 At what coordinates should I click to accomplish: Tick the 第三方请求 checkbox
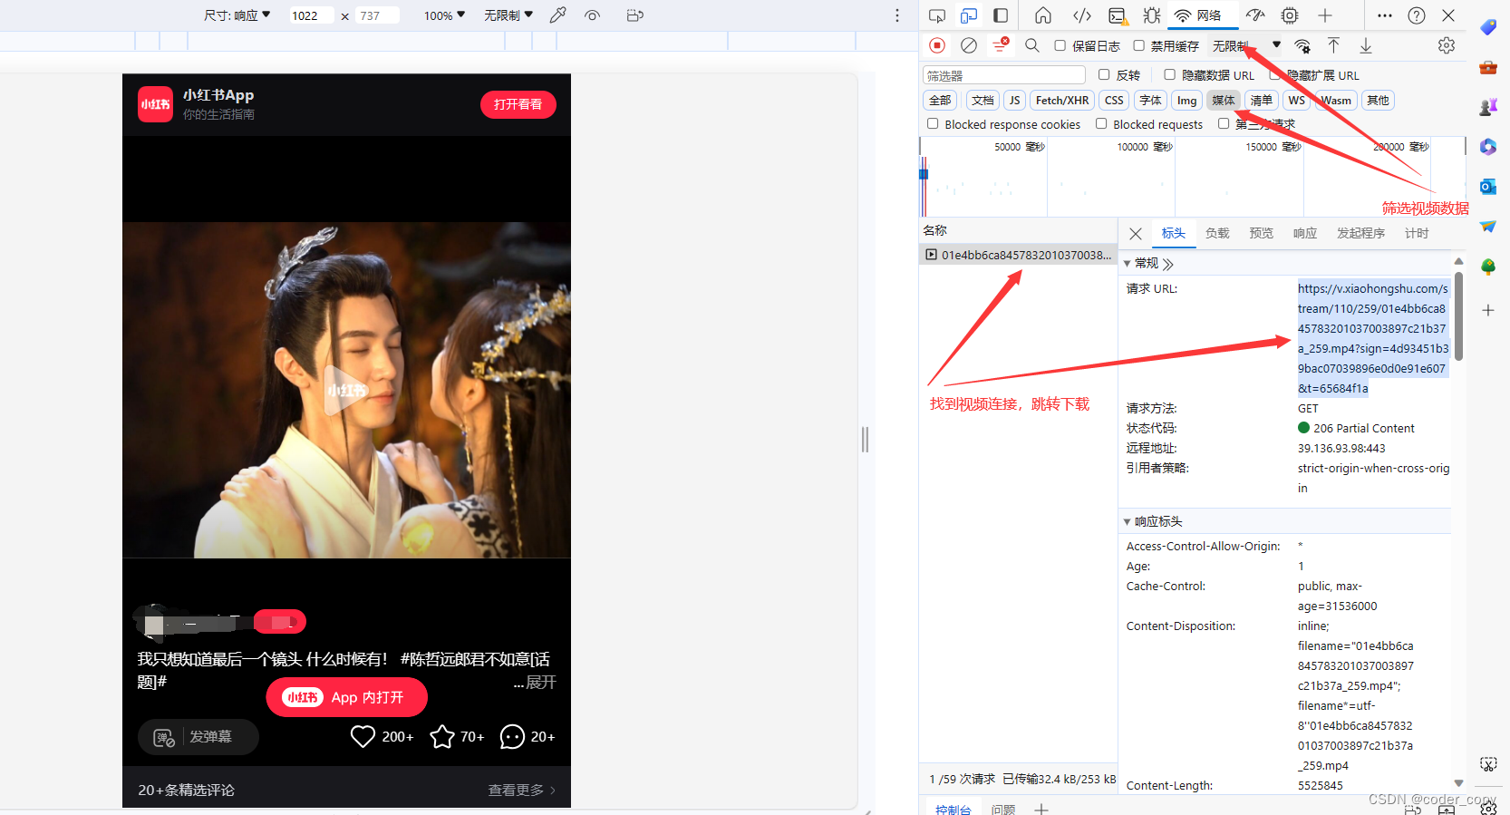click(1224, 123)
